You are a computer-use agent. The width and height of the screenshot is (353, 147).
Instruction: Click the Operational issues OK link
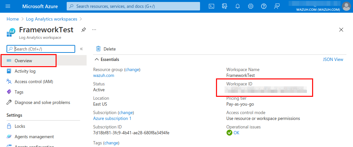click(x=236, y=133)
